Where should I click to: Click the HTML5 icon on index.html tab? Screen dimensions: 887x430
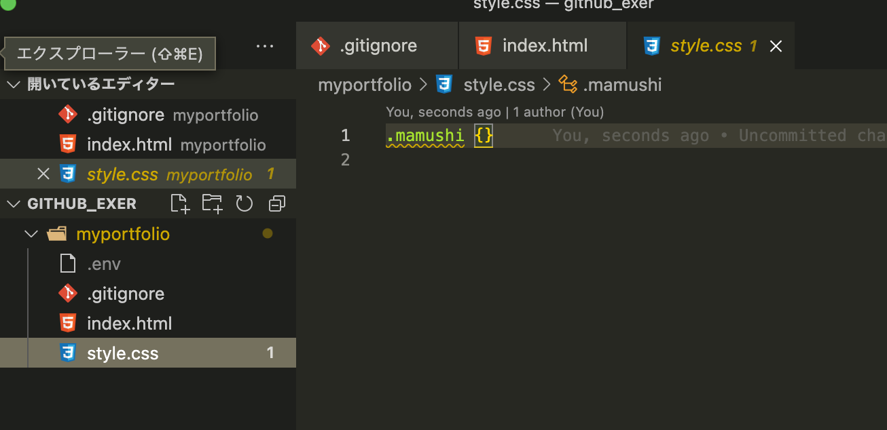coord(483,45)
